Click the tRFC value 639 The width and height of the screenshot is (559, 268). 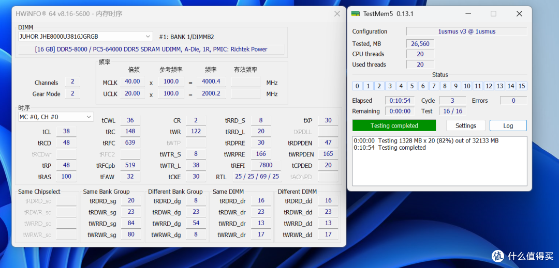pos(130,143)
